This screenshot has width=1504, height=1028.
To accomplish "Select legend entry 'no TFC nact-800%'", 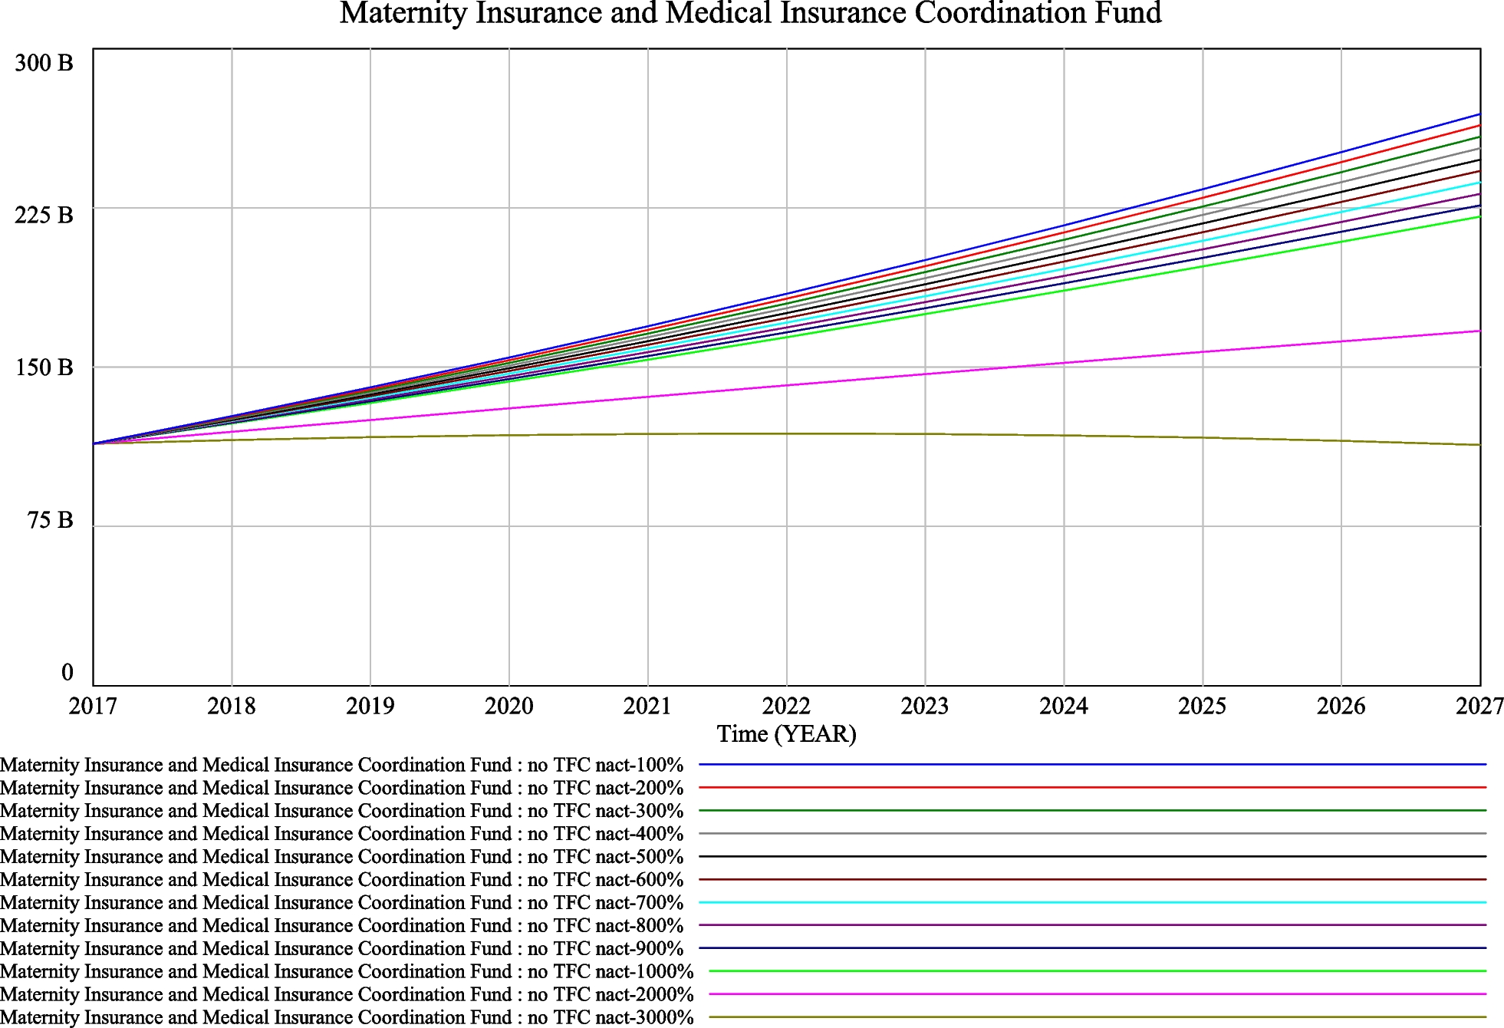I will 341,926.
